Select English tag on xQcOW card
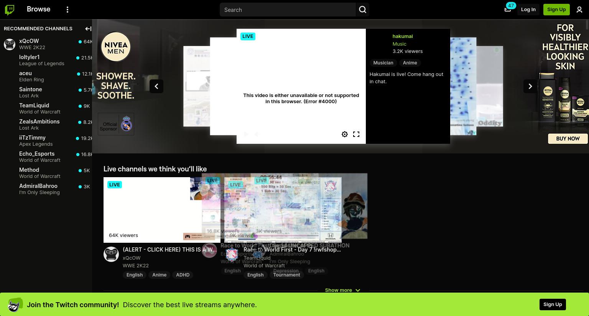 click(135, 275)
